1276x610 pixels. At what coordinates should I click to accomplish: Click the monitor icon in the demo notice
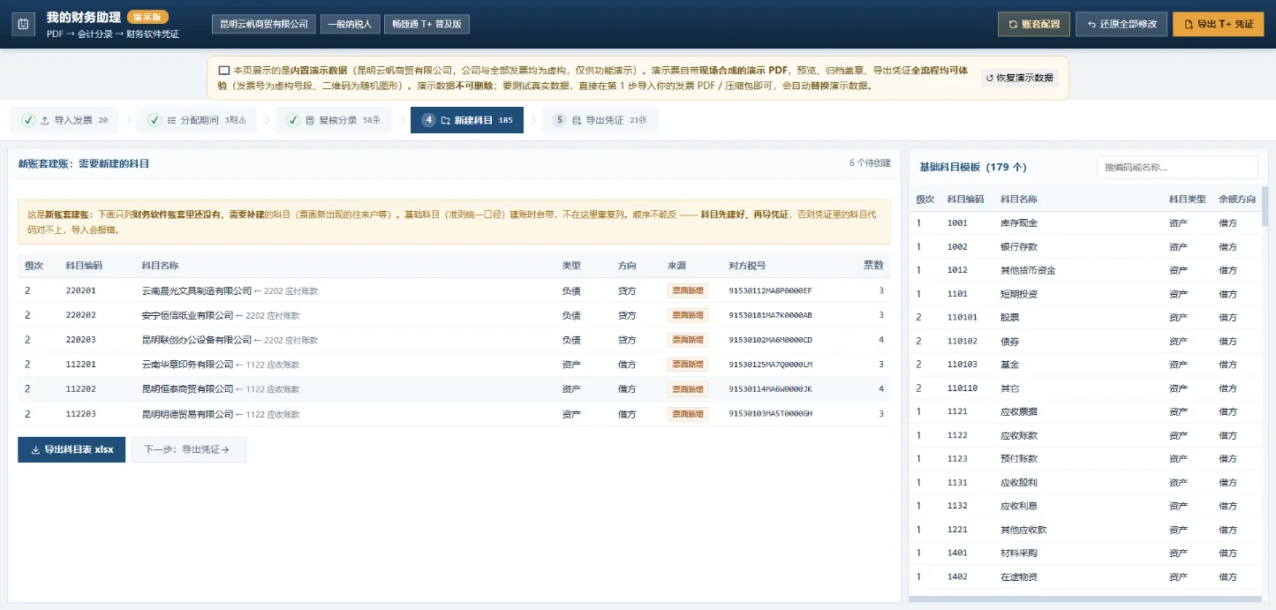pyautogui.click(x=223, y=70)
